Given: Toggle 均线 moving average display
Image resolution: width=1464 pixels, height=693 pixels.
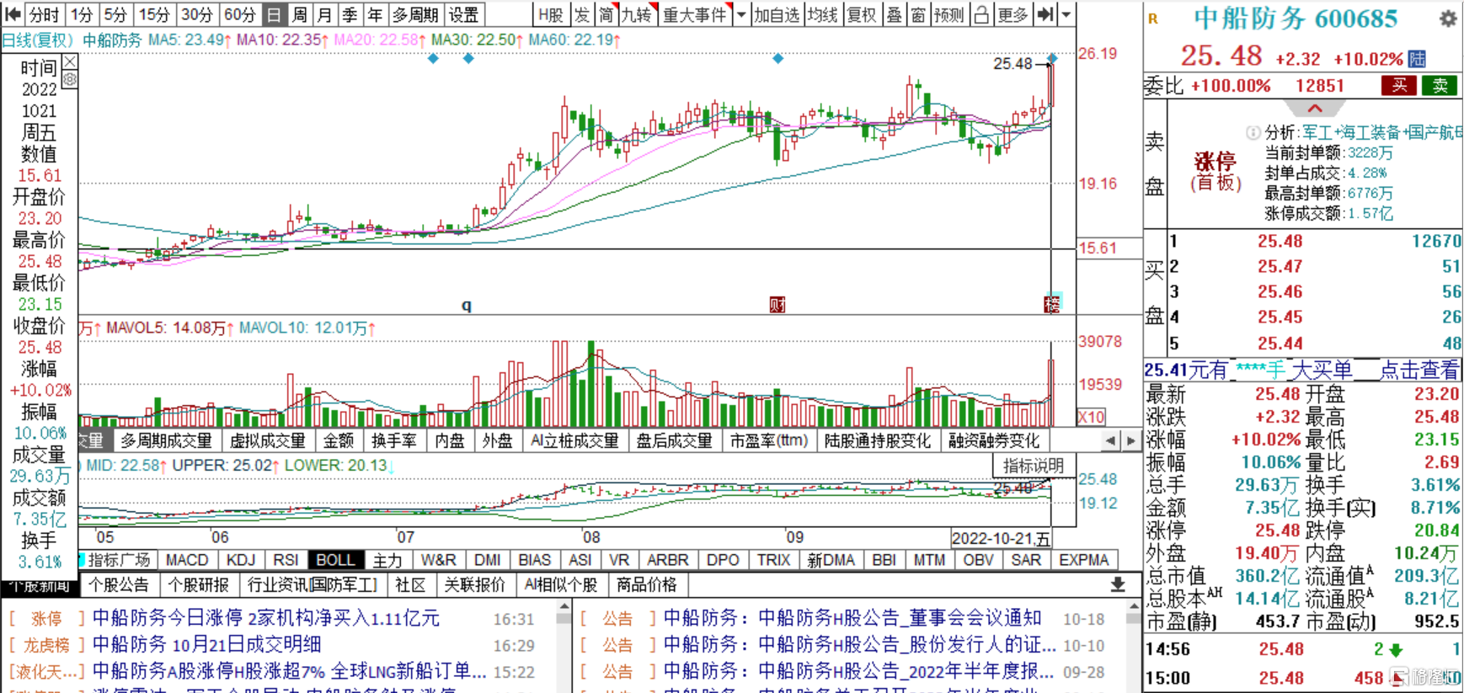Looking at the screenshot, I should pos(823,14).
